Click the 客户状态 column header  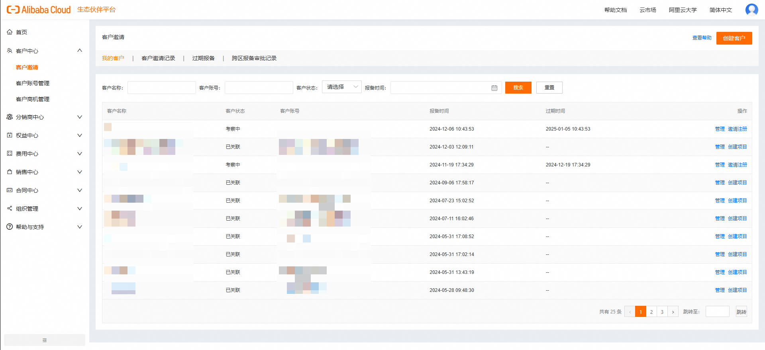[235, 111]
